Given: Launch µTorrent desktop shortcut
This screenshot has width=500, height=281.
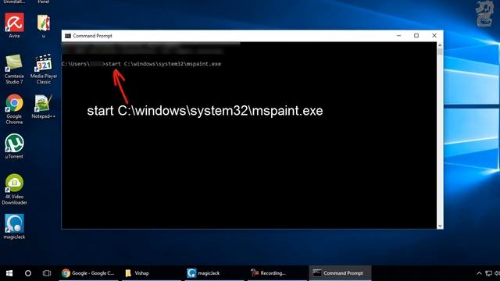Looking at the screenshot, I should (14, 147).
